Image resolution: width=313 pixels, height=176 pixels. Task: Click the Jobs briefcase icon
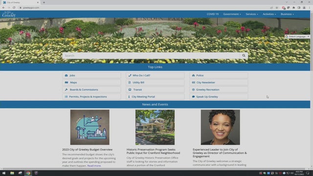click(67, 75)
